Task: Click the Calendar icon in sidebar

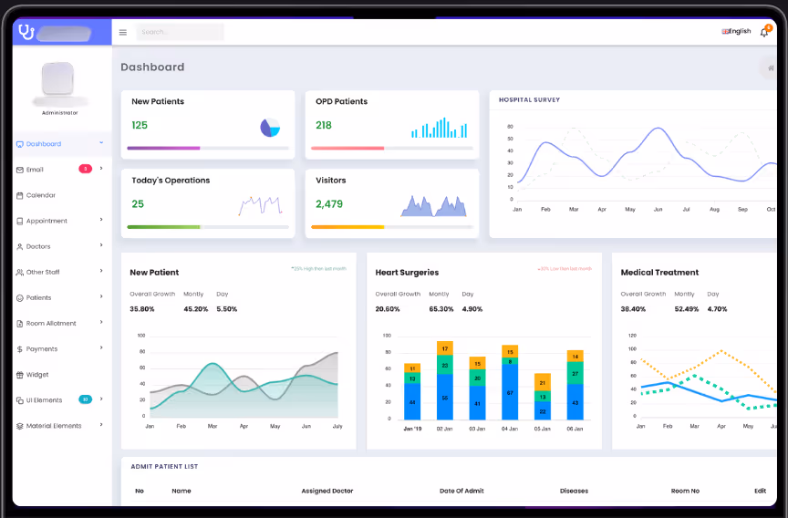Action: pos(19,195)
